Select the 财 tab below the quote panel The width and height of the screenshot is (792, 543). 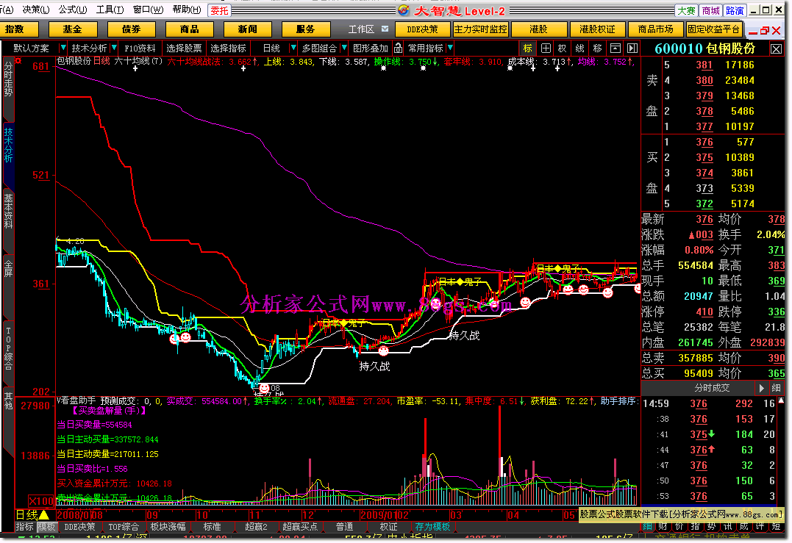pyautogui.click(x=662, y=526)
